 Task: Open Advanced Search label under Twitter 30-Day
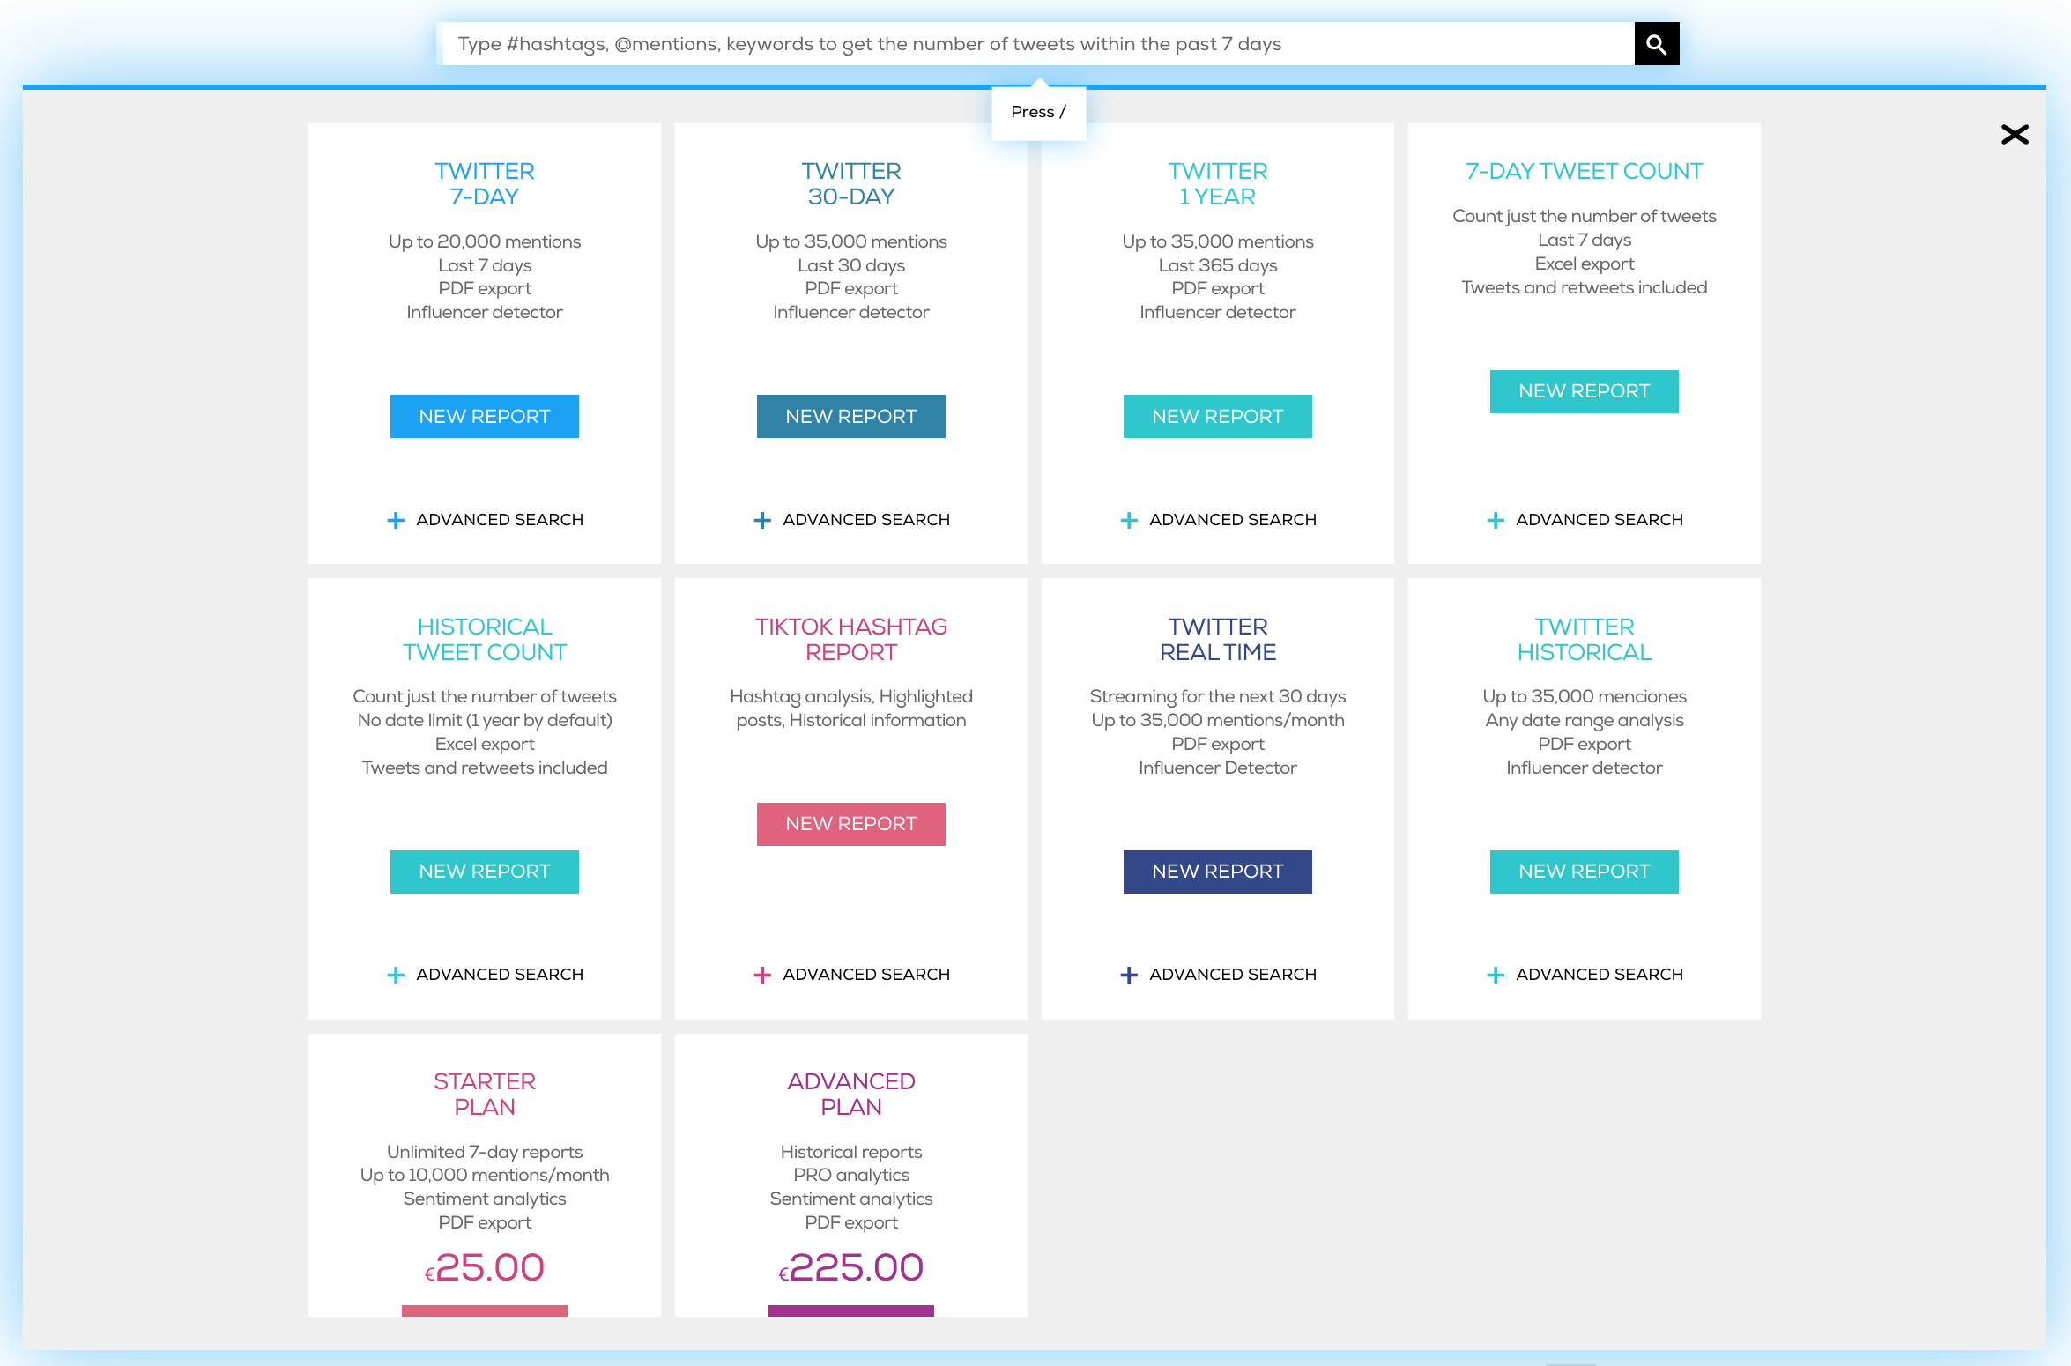click(866, 520)
